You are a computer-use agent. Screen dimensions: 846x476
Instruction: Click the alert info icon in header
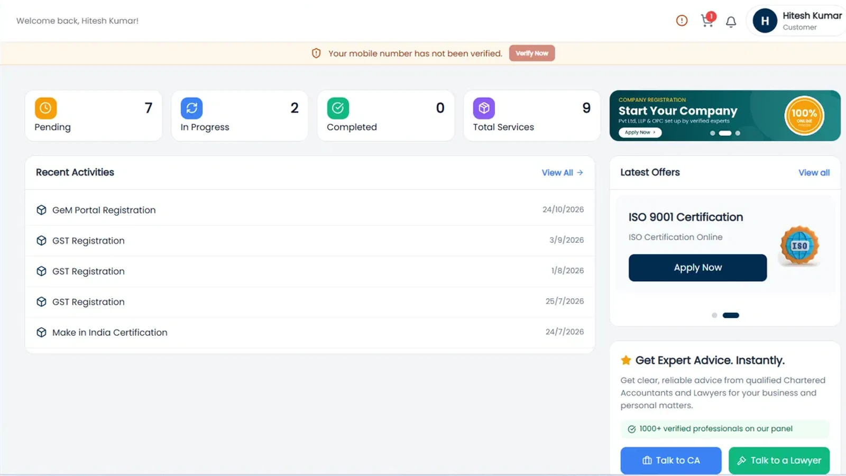(682, 21)
